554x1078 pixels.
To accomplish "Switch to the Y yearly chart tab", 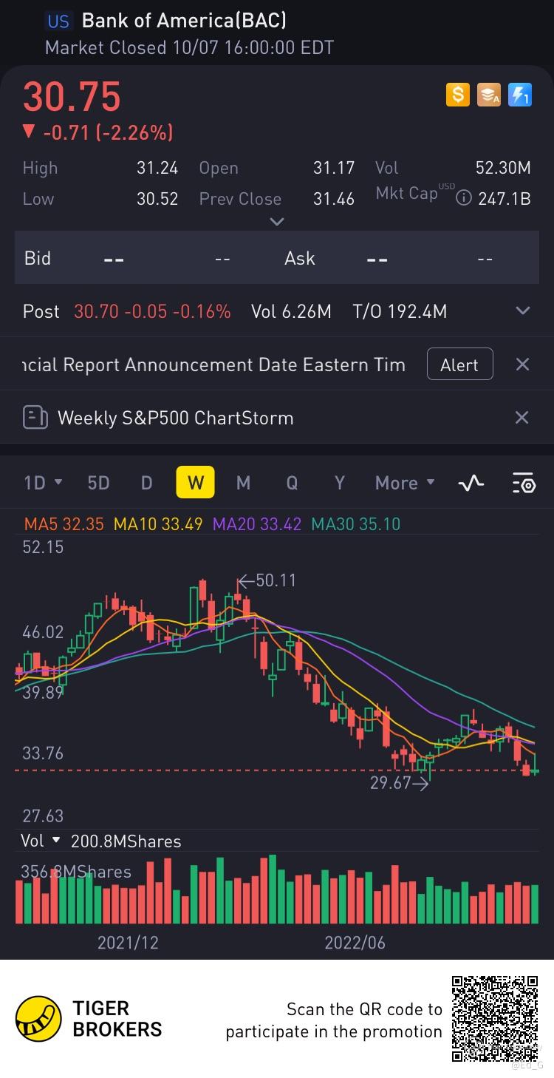I will coord(340,483).
